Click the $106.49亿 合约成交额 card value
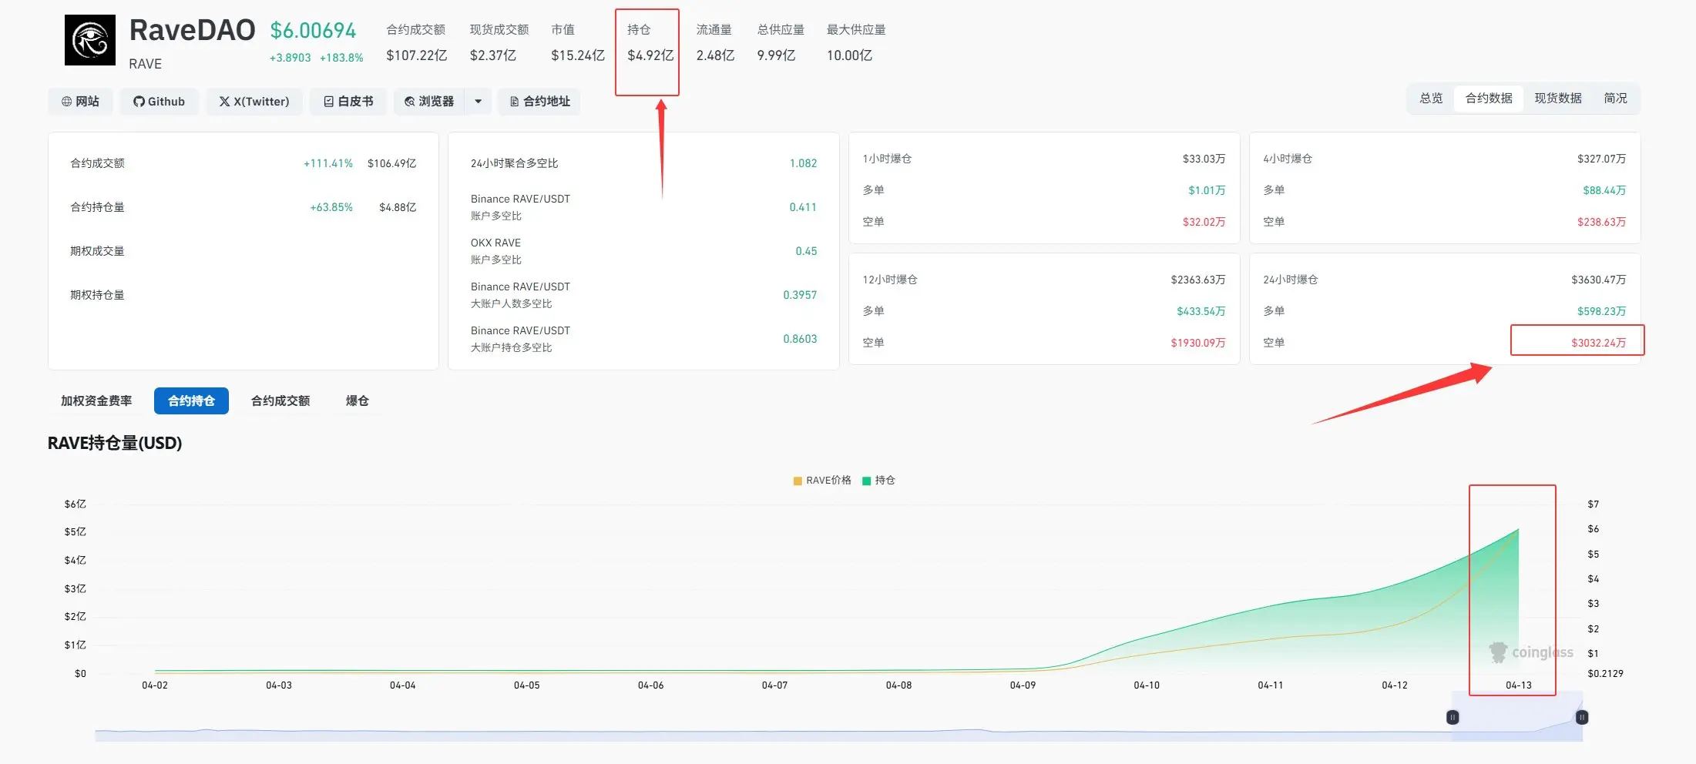The height and width of the screenshot is (764, 1696). 391,163
